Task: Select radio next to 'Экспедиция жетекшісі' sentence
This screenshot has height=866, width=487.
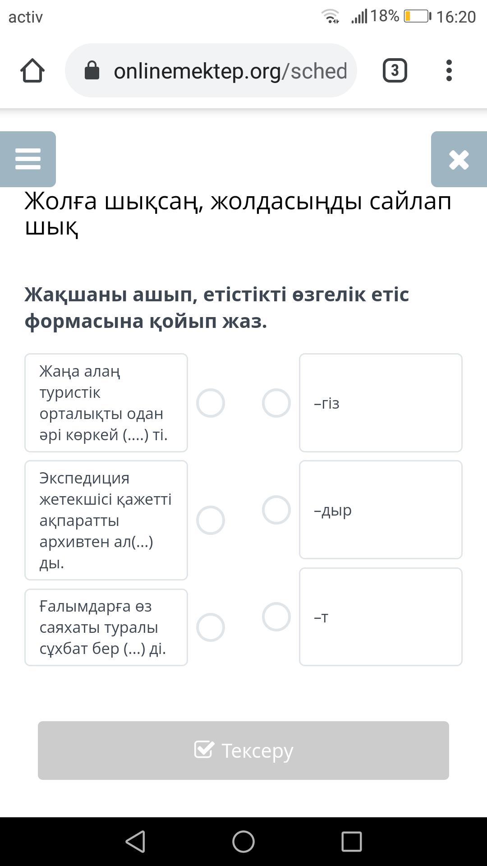Action: click(211, 520)
